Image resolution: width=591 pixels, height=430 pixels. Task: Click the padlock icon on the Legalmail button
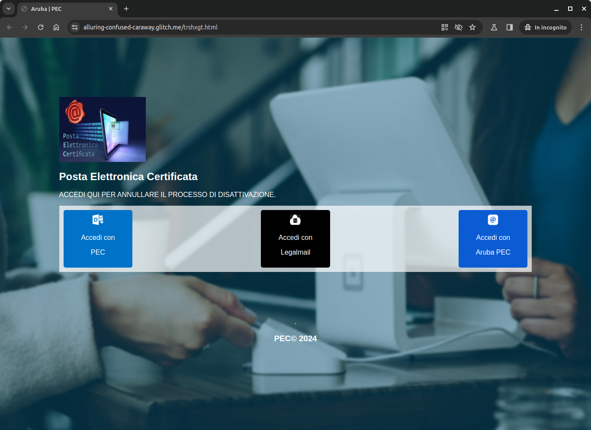pyautogui.click(x=295, y=220)
